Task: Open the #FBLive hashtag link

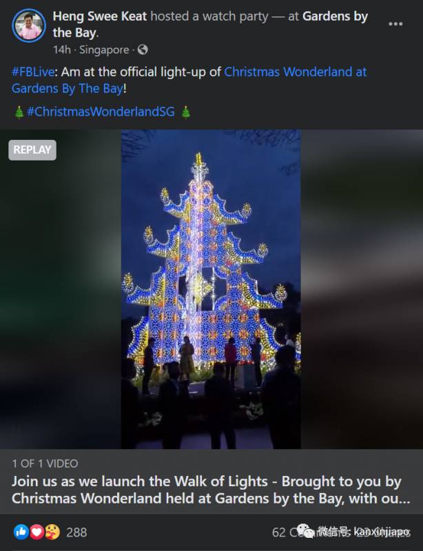Action: [33, 72]
